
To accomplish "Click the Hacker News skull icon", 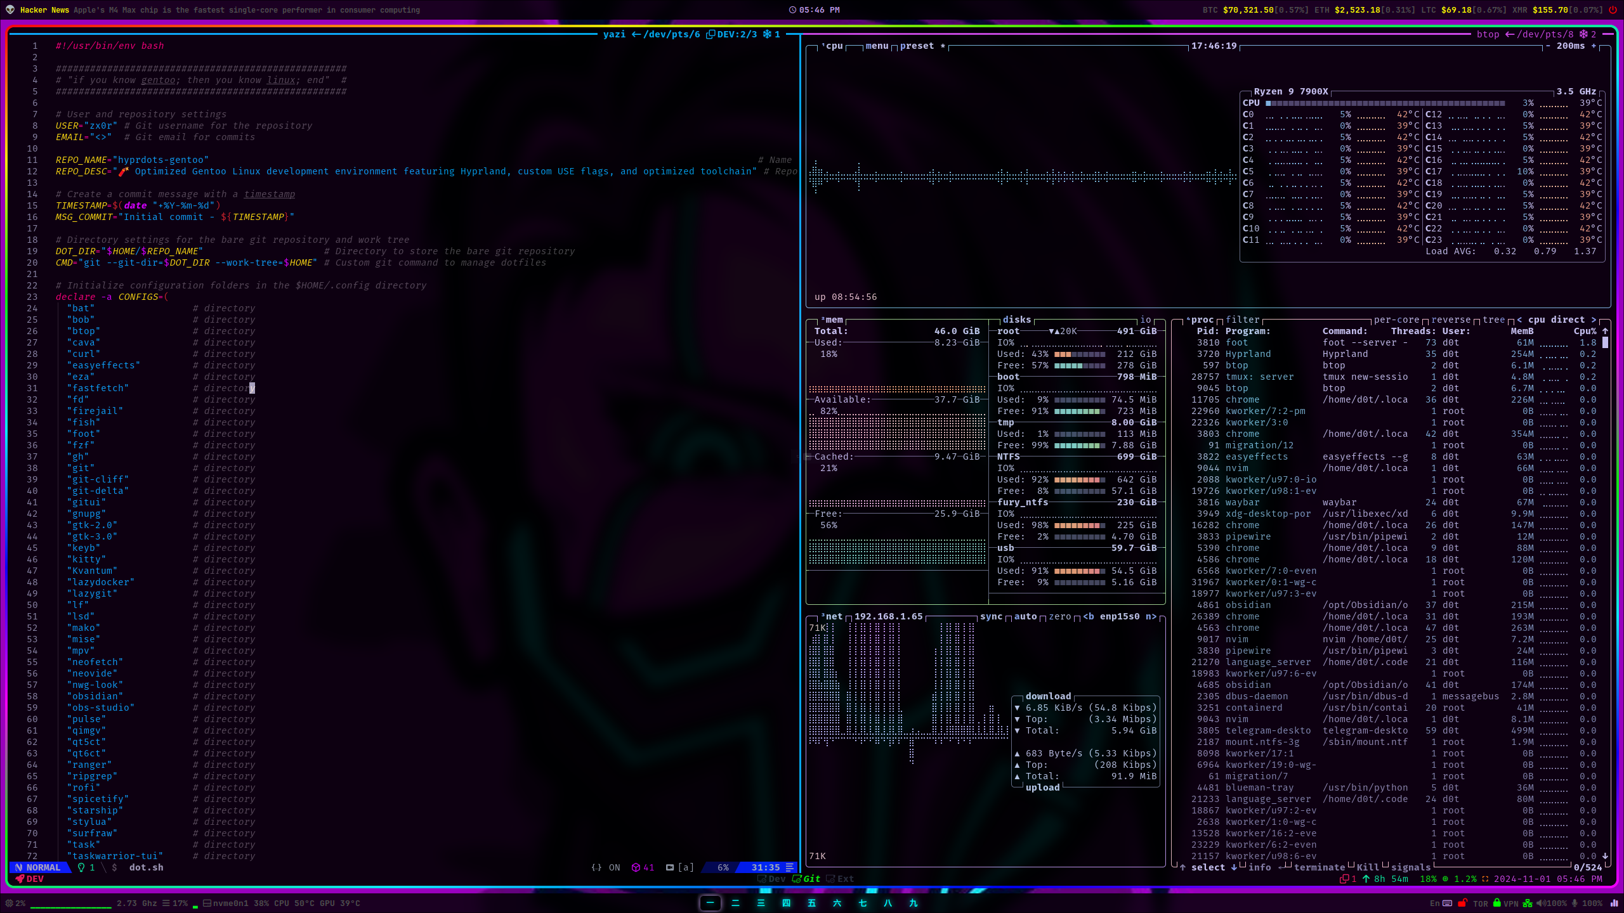I will click(10, 10).
